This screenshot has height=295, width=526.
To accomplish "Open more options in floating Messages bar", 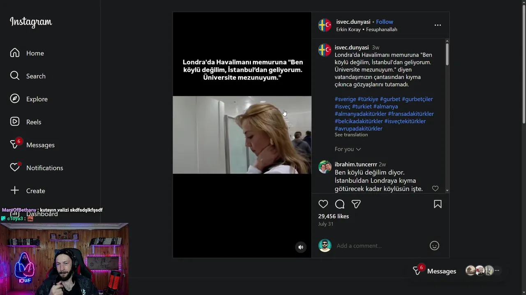I will pos(497,270).
